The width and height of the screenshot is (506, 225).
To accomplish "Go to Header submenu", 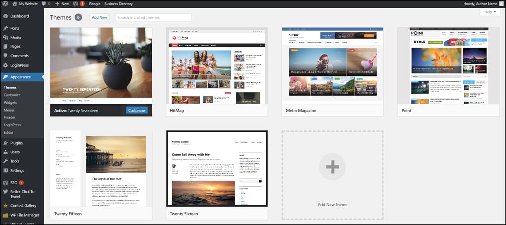I will 10,117.
